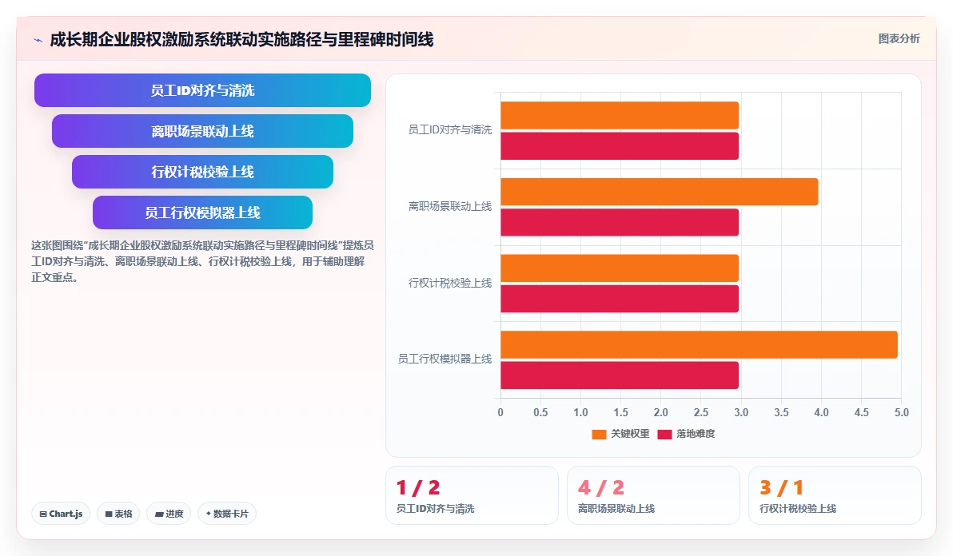The width and height of the screenshot is (953, 556).
Task: Click the y-axis label 员工行权模拟器上线
Action: click(x=445, y=359)
